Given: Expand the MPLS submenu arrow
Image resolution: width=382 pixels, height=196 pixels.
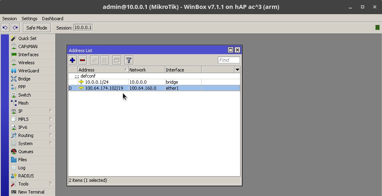Looking at the screenshot, I should click(51, 119).
